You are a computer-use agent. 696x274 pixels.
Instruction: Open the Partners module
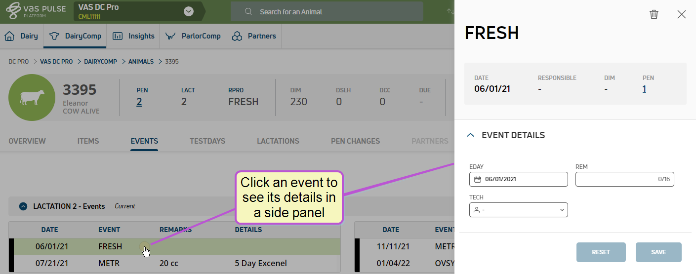(x=254, y=36)
